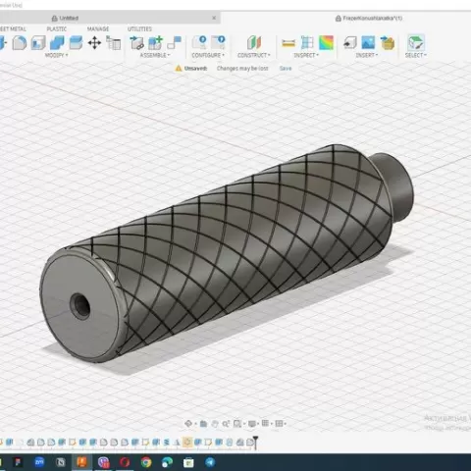Switch to the UTILITIES ribbon tab
Viewport: 471px width, 471px height.
(x=139, y=29)
